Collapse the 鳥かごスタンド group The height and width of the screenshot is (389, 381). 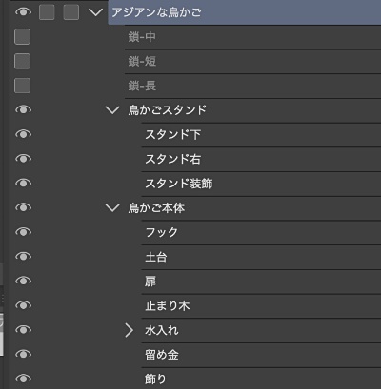pyautogui.click(x=112, y=110)
